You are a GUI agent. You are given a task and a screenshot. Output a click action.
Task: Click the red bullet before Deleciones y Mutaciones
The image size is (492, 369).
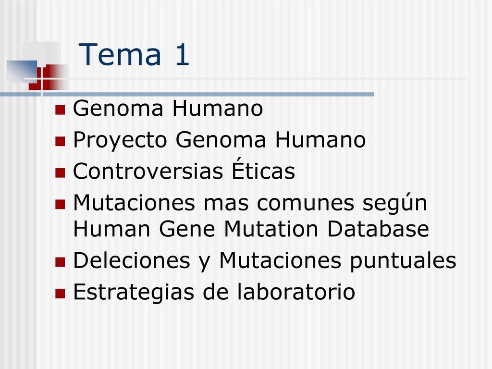pyautogui.click(x=60, y=262)
